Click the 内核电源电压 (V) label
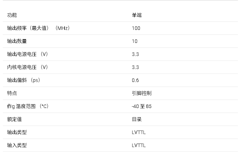The width and height of the screenshot is (239, 152). [27, 67]
